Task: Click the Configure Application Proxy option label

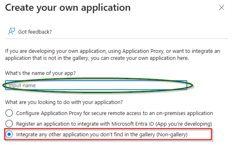Action: tap(114, 113)
